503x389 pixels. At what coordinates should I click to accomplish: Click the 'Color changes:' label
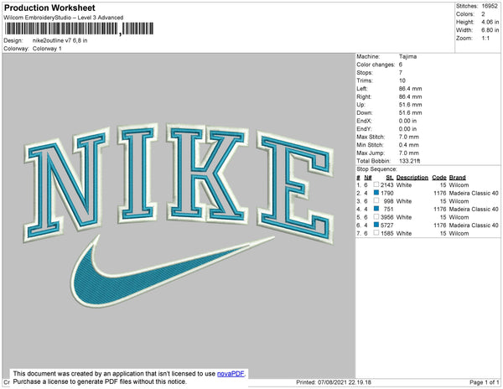(x=376, y=65)
